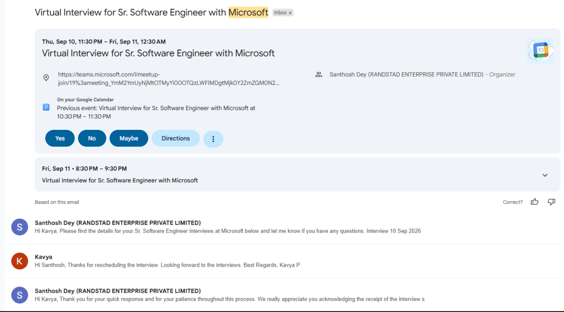Expand the Fri, Sep 11 event card
The image size is (564, 312).
pyautogui.click(x=545, y=175)
